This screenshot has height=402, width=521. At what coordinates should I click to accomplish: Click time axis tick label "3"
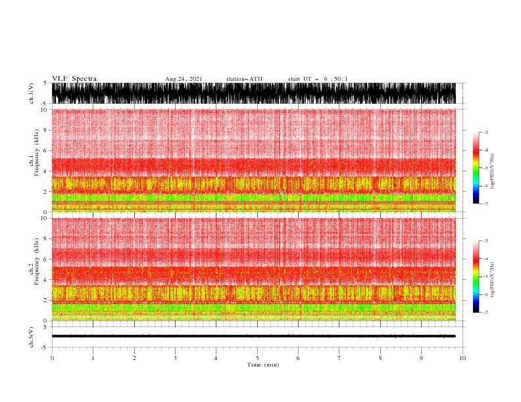[x=175, y=358]
